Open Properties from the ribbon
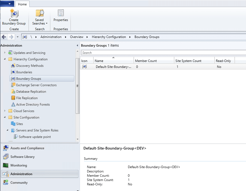The height and width of the screenshot is (191, 246). pos(61,16)
